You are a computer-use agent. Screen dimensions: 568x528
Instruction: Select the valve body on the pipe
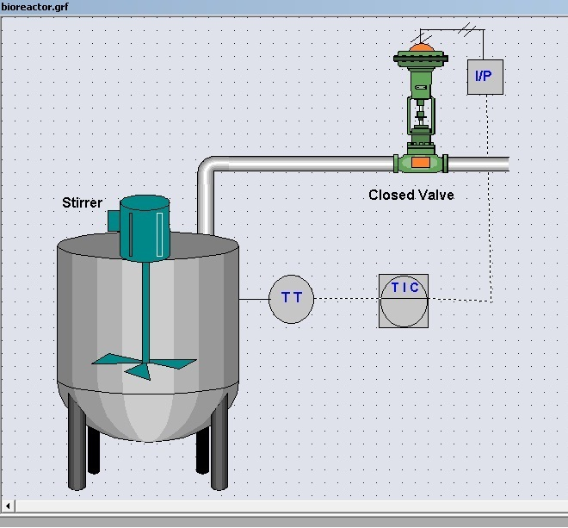click(421, 162)
